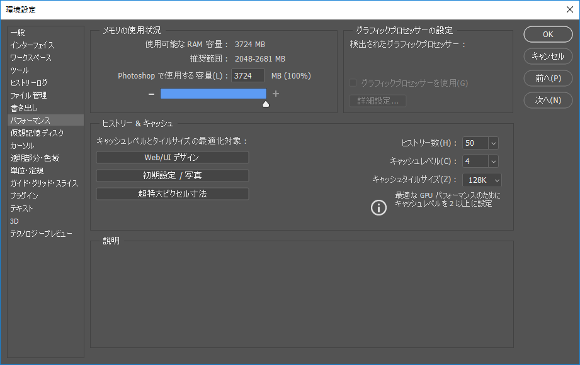Click the OK button
580x365 pixels.
coord(548,35)
